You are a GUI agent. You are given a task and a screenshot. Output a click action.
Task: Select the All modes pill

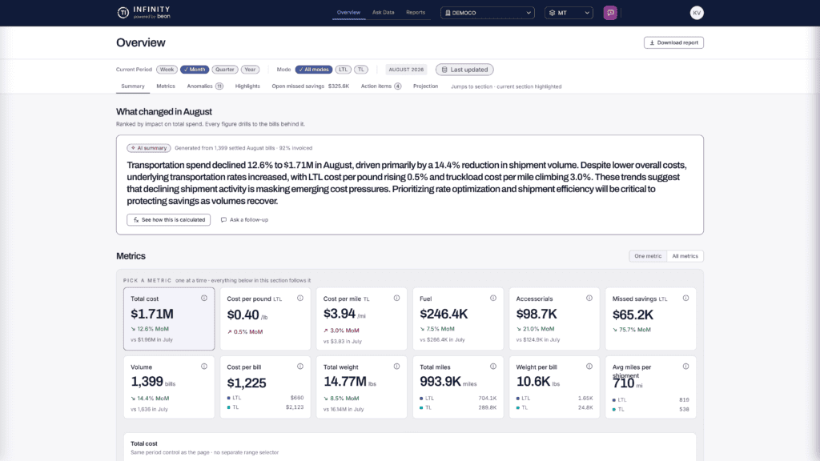[314, 70]
